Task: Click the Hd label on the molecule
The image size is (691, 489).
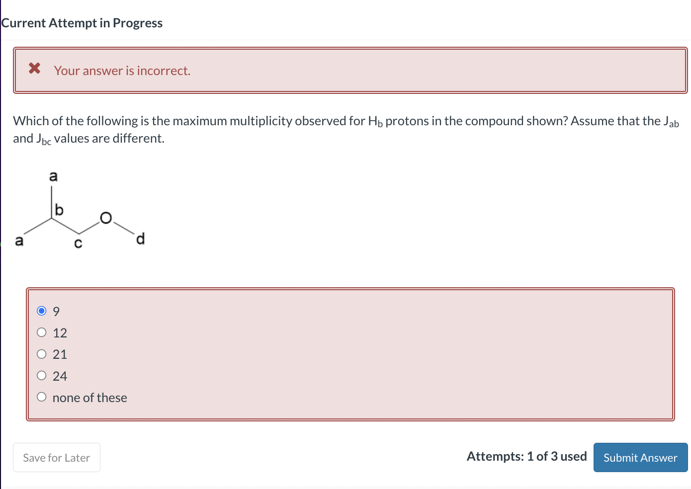Action: click(140, 239)
